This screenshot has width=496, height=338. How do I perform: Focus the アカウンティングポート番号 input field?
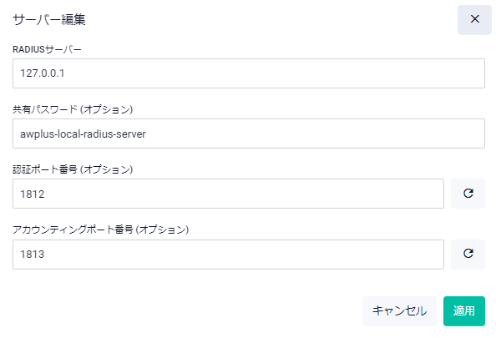(x=228, y=255)
